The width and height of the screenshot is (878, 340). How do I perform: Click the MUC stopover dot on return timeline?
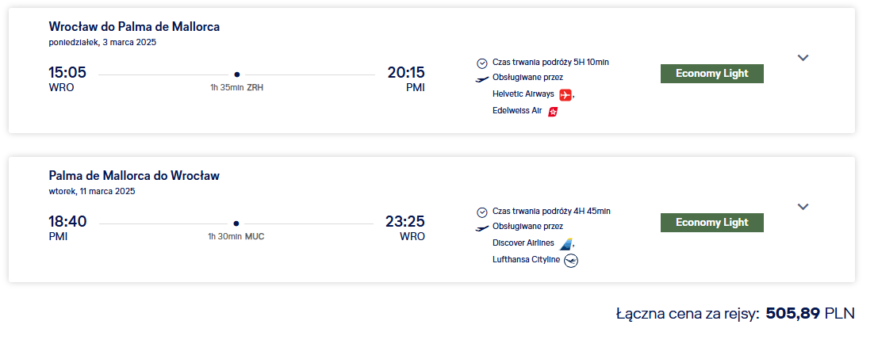[236, 223]
